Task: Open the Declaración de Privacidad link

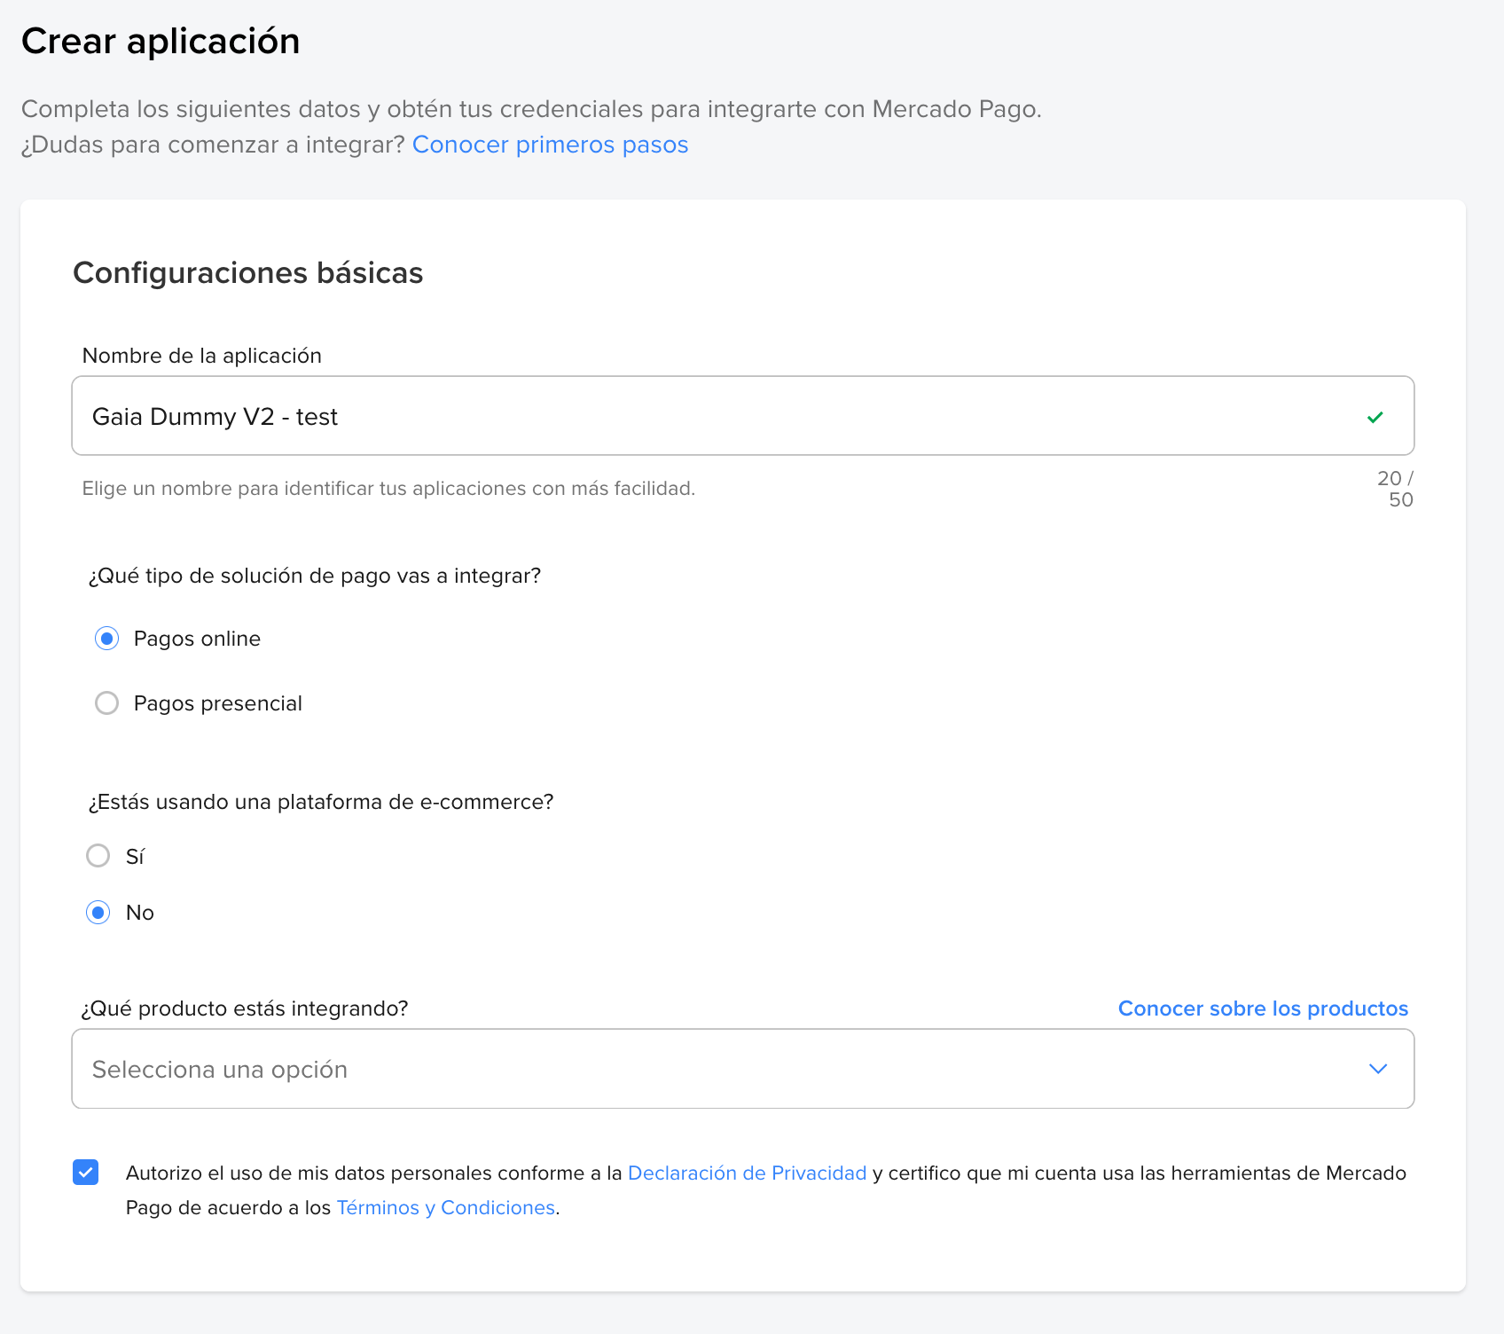Action: point(747,1173)
